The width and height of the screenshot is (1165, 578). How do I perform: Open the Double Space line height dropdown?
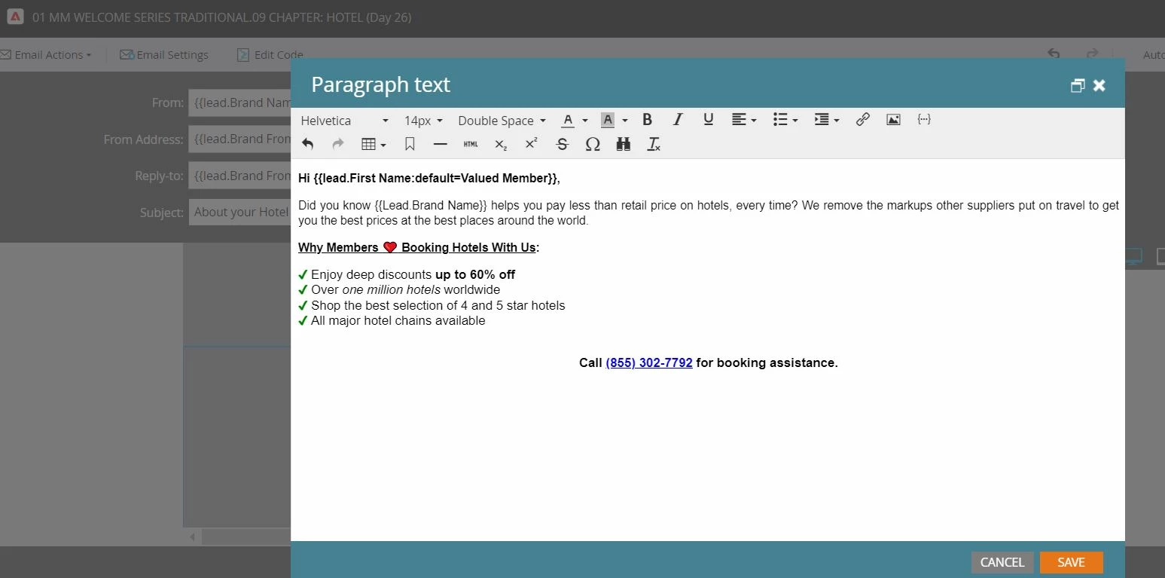[502, 121]
